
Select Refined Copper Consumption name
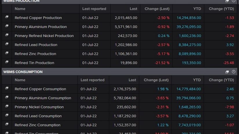pos(40,89)
